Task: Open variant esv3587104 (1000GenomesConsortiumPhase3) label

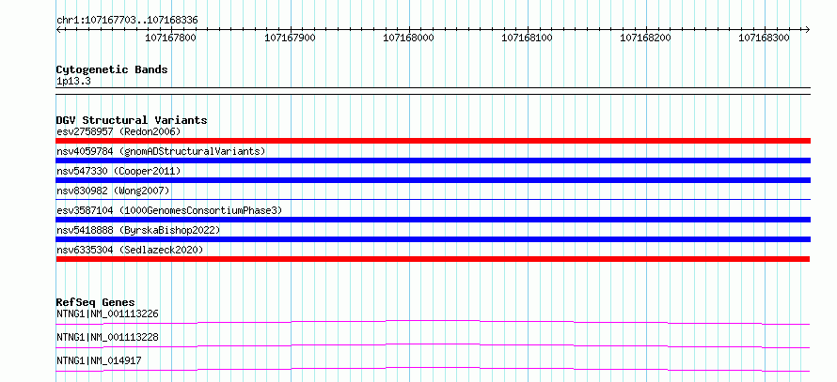Action: pos(169,210)
